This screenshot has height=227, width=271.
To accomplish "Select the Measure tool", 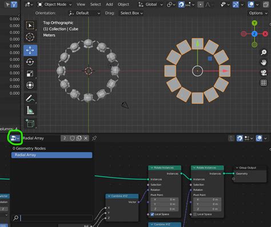I will coord(30,110).
